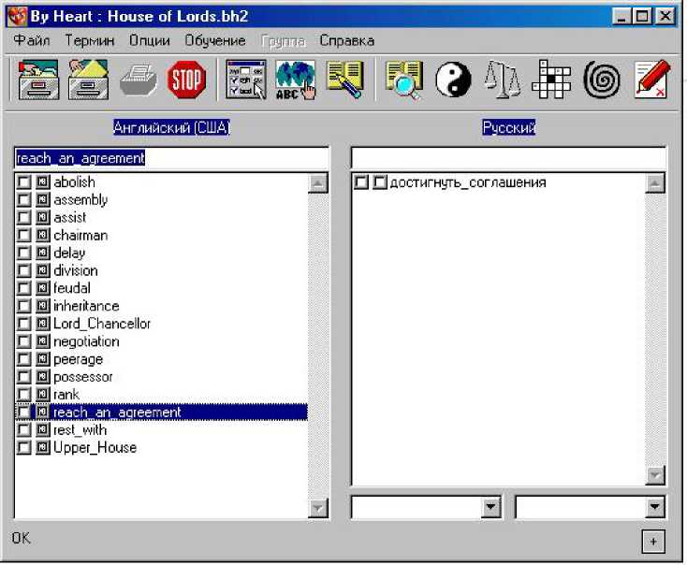687x565 pixels.
Task: Open the bottom left dropdown under the Russian list
Action: click(x=491, y=507)
